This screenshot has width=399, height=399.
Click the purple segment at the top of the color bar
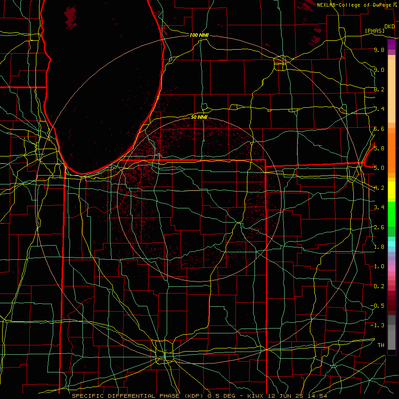tap(391, 45)
